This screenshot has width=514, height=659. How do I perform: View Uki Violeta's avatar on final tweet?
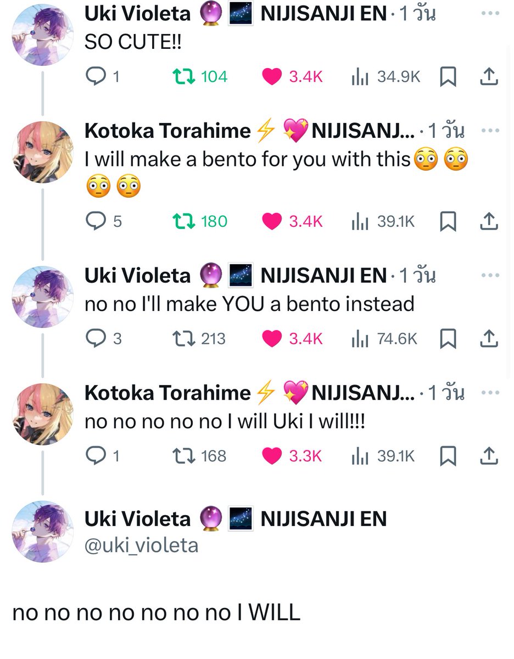click(x=43, y=531)
